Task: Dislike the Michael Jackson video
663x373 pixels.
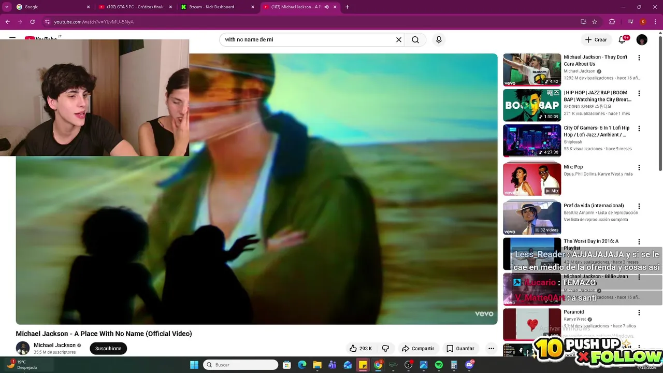Action: point(385,348)
